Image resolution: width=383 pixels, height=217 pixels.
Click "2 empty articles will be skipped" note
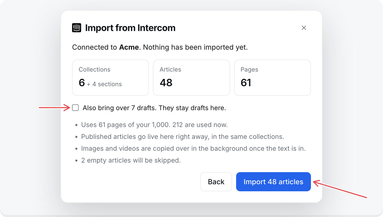(x=131, y=160)
